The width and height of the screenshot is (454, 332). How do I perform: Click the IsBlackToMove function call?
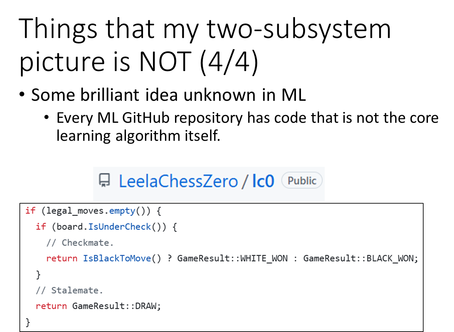[x=117, y=258]
